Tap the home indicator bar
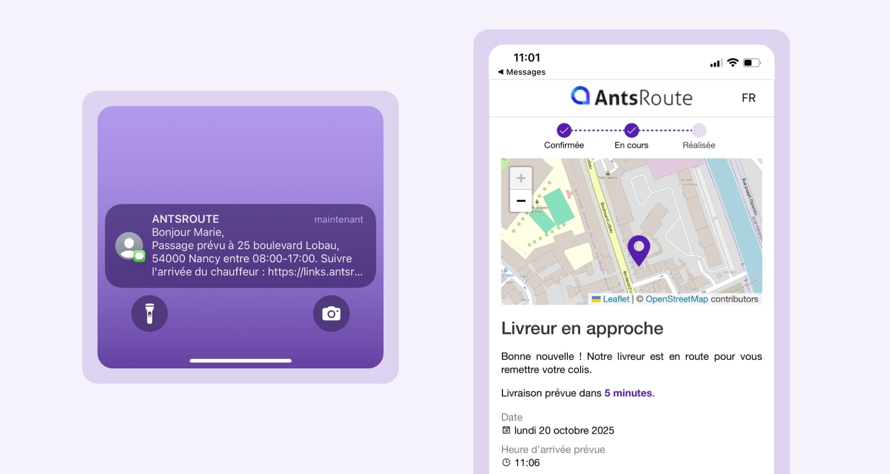This screenshot has height=474, width=890. [240, 361]
